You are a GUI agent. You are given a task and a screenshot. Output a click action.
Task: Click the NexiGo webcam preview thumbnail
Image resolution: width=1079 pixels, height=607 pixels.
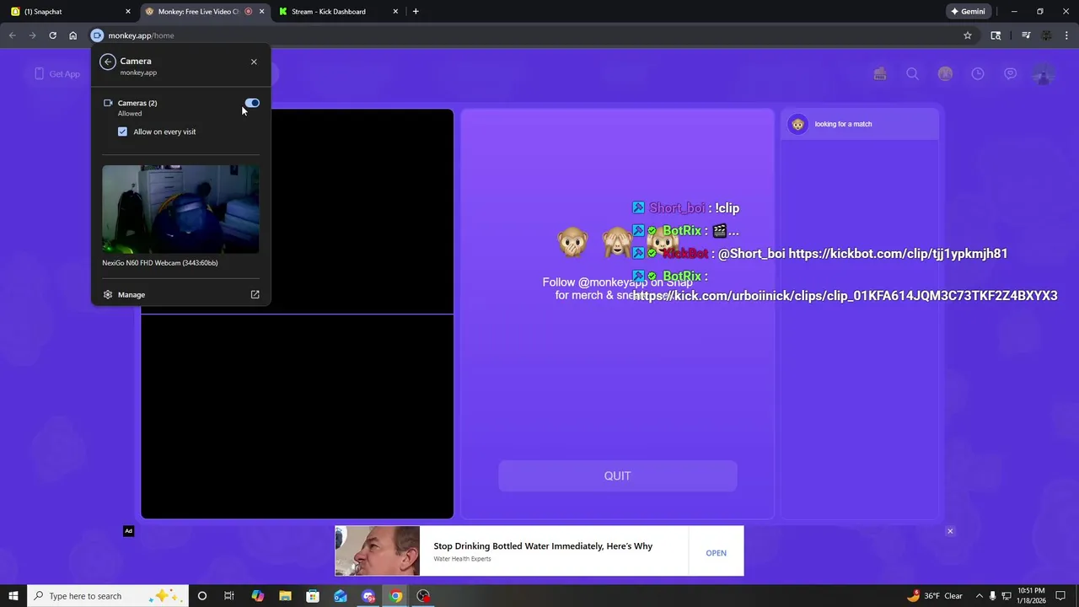[180, 209]
